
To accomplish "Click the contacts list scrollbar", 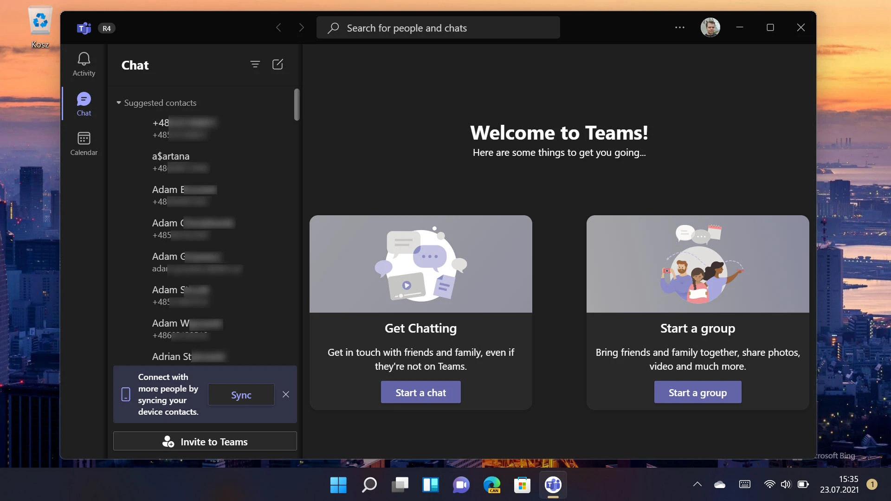I will click(x=297, y=105).
